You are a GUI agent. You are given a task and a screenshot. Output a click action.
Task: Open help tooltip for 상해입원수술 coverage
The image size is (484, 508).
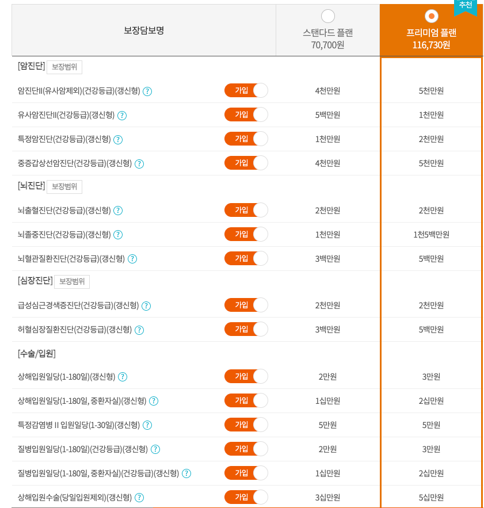[138, 496]
